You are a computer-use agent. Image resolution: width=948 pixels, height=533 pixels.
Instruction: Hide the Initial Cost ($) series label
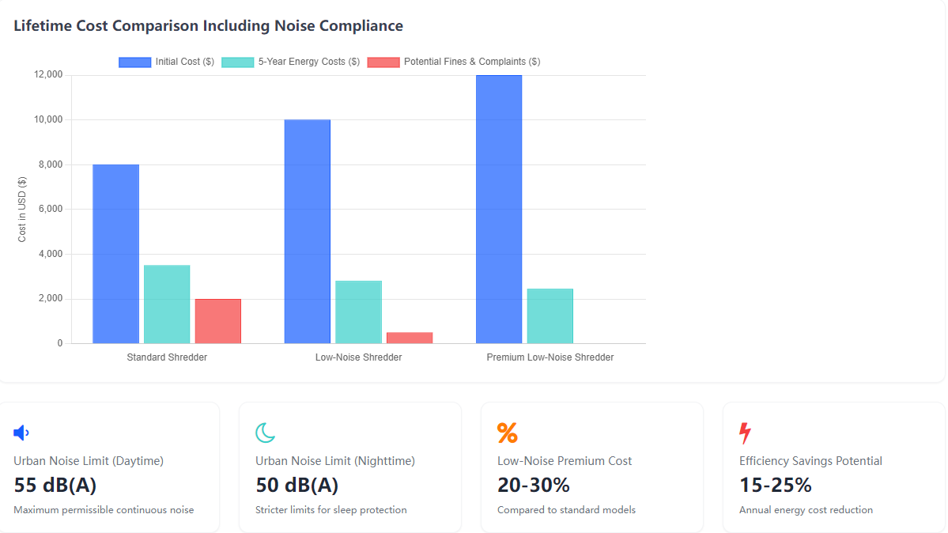(x=184, y=62)
